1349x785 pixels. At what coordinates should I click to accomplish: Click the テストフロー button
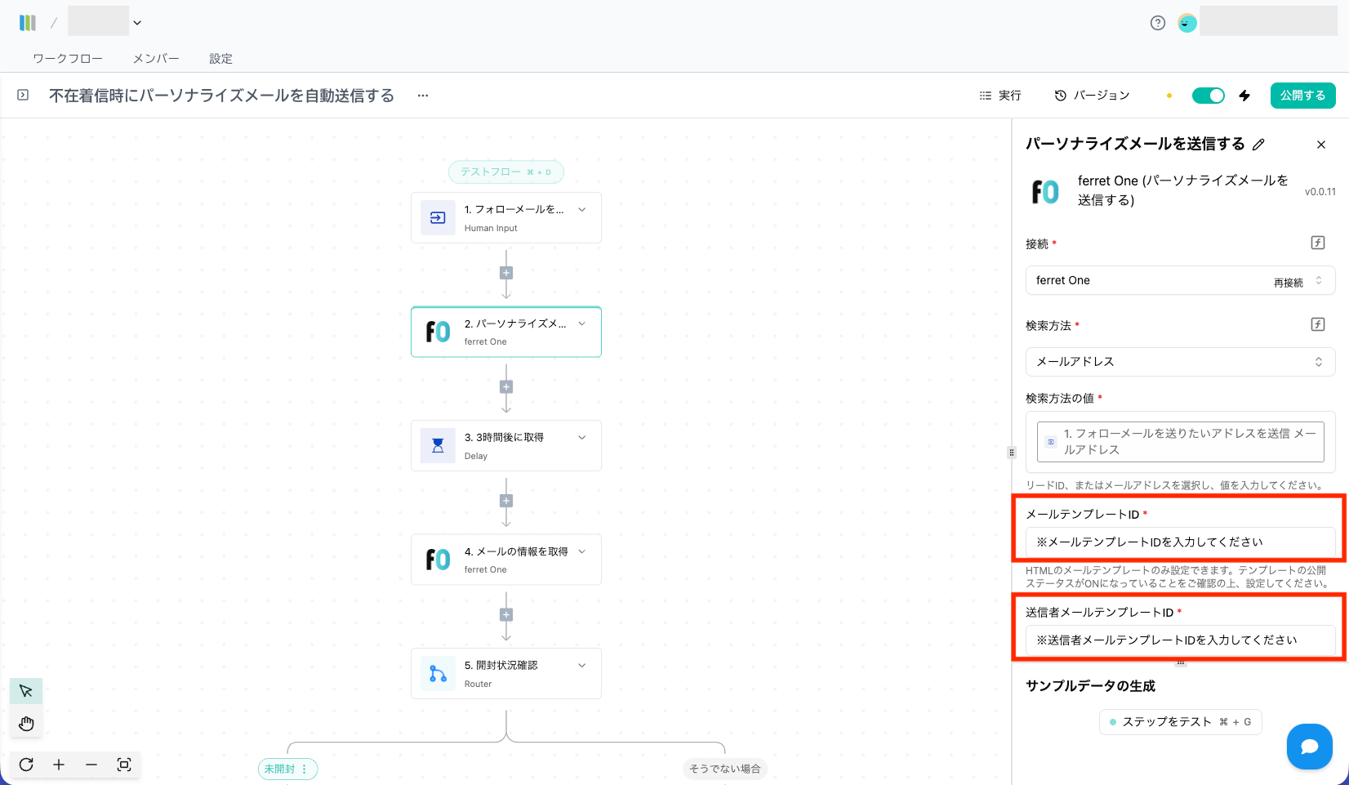point(506,172)
